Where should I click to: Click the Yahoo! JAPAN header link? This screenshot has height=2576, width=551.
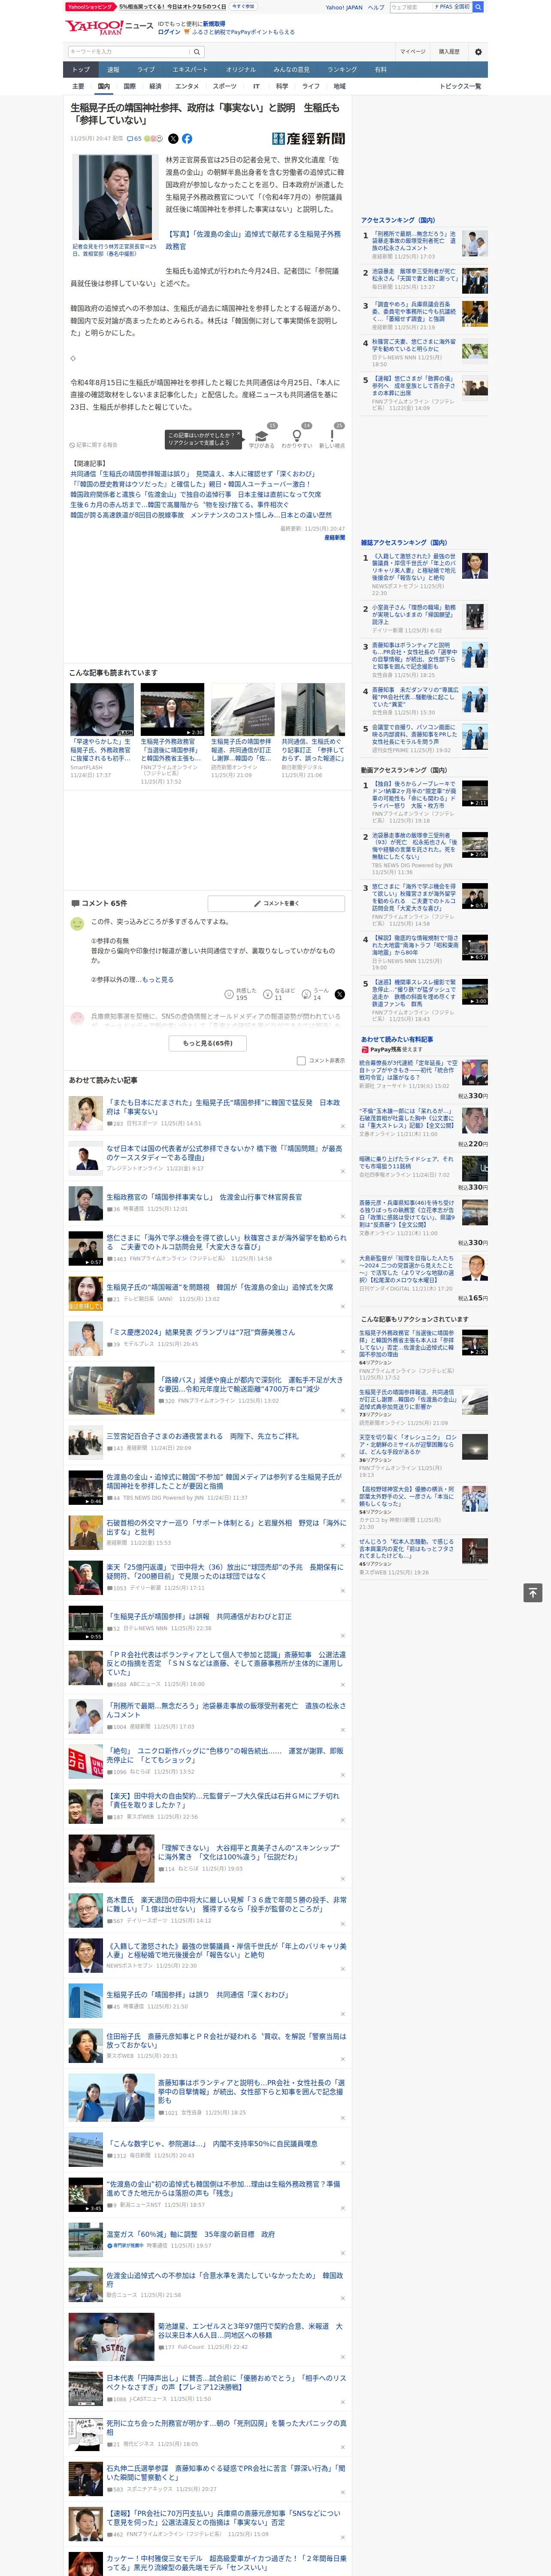coord(344,7)
